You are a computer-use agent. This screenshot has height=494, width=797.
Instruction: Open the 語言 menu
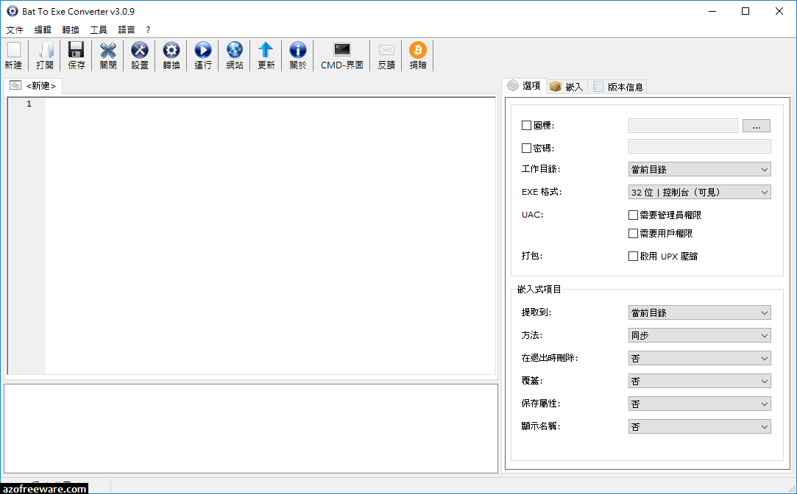coord(127,30)
